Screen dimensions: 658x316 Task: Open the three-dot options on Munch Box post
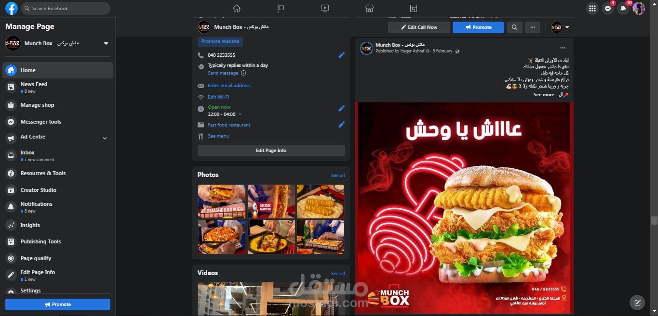click(x=563, y=48)
